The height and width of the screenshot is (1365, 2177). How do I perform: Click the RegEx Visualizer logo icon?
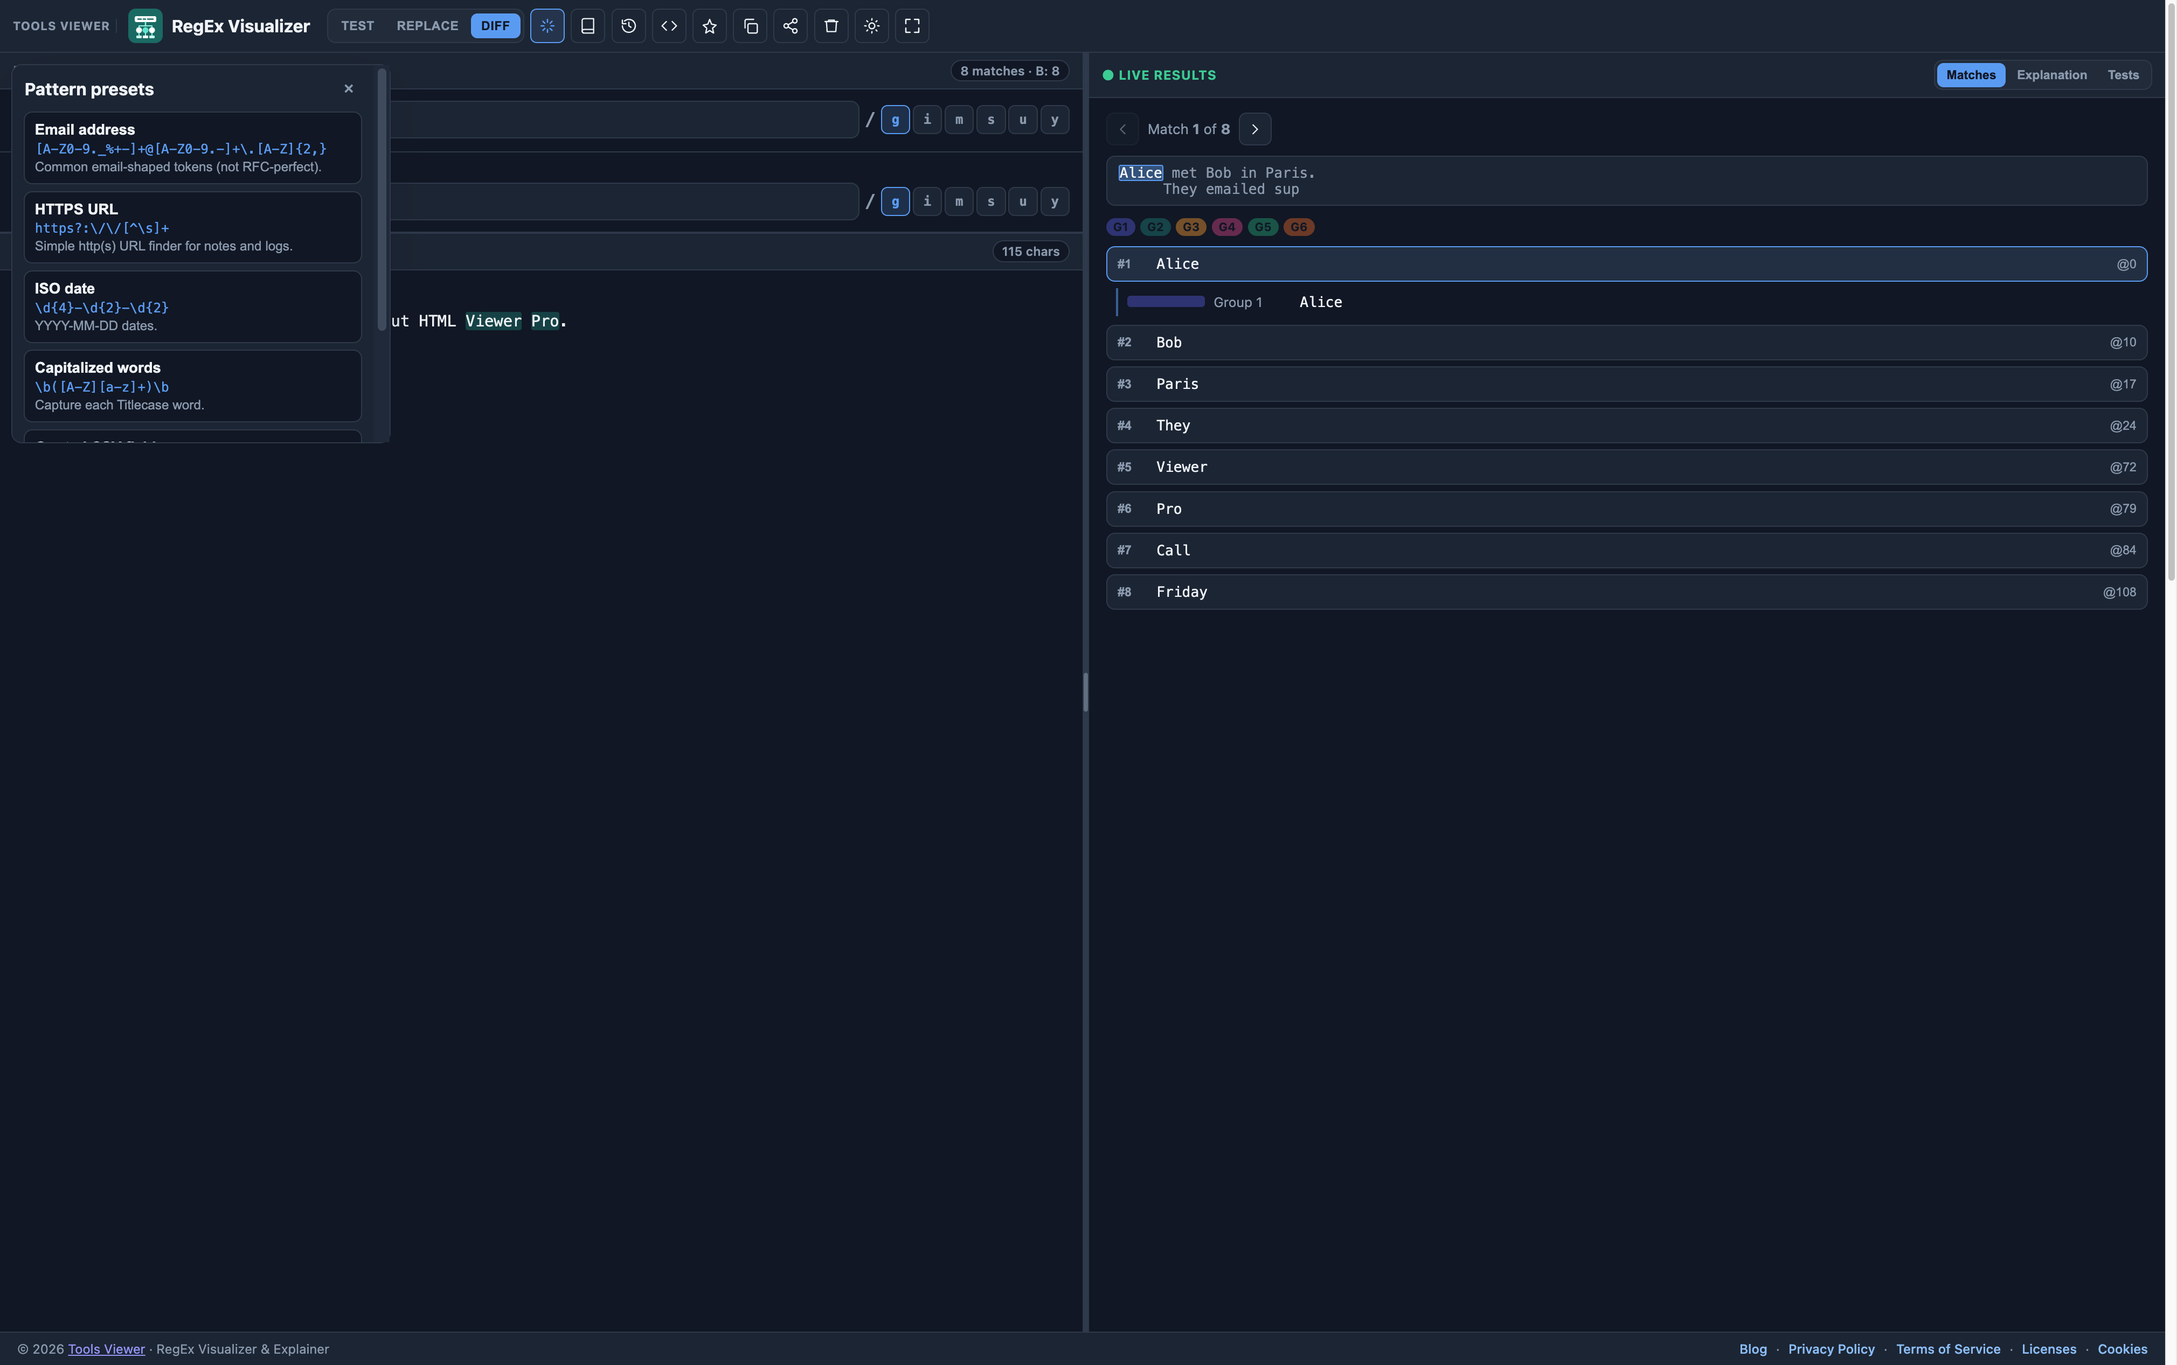tap(145, 26)
